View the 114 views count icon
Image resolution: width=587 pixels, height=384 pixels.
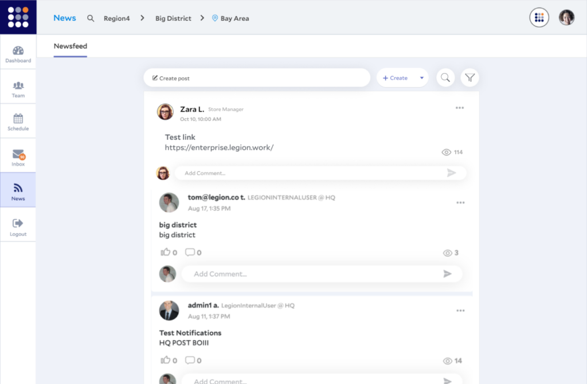446,152
